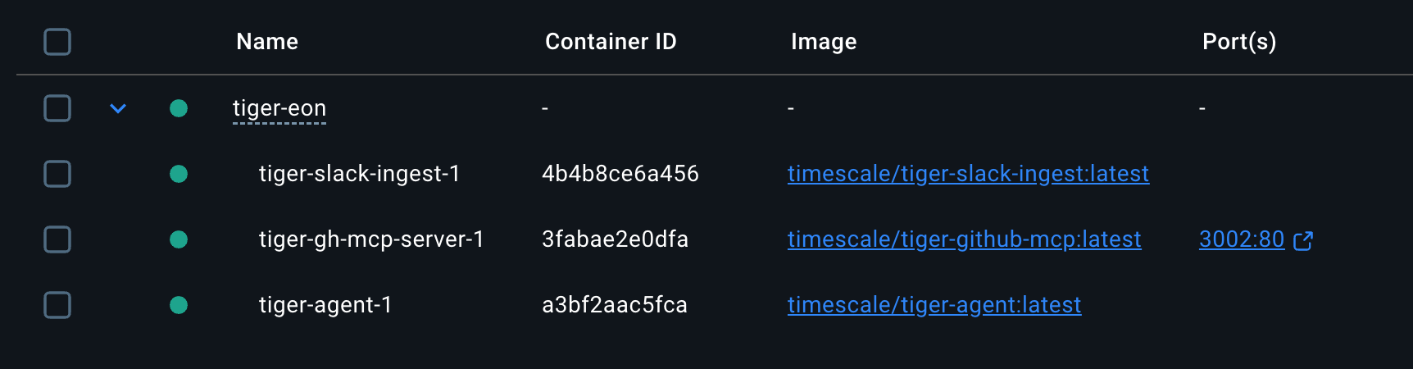Screen dimensions: 1413x369
Task: Select the tiger-agent-1 container checkbox
Action: [57, 305]
